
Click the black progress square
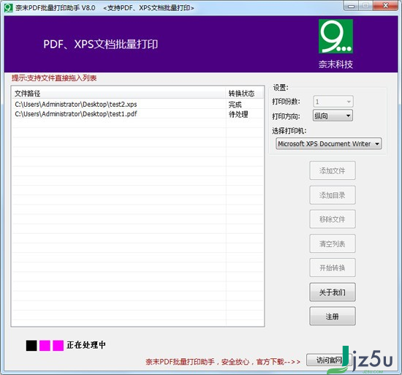click(x=31, y=345)
